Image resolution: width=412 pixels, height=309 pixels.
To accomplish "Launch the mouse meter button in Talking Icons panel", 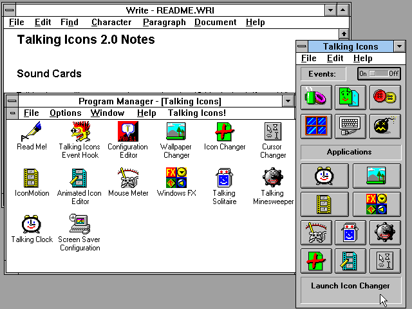I will tap(316, 232).
